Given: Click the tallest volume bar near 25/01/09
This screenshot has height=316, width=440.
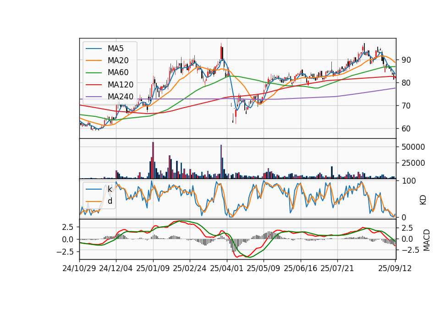Looking at the screenshot, I should pos(153,160).
